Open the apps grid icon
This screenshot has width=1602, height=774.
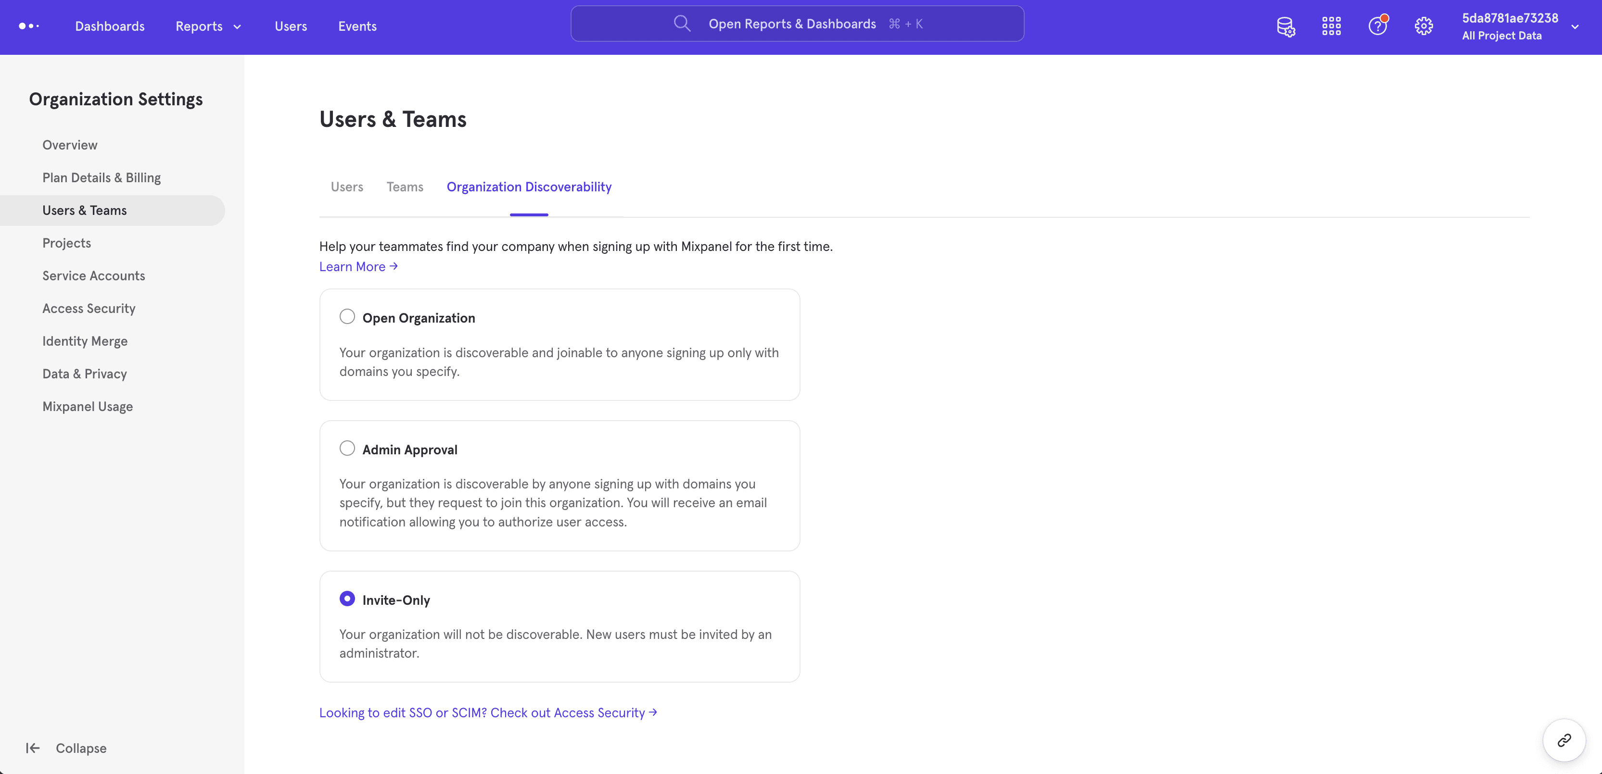pos(1332,26)
